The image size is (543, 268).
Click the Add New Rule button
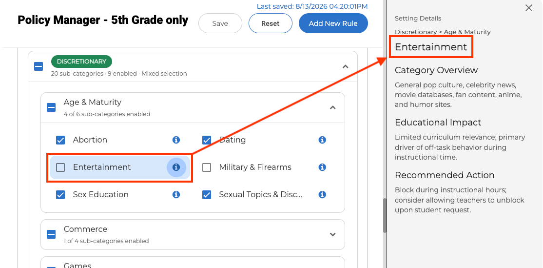coord(333,23)
